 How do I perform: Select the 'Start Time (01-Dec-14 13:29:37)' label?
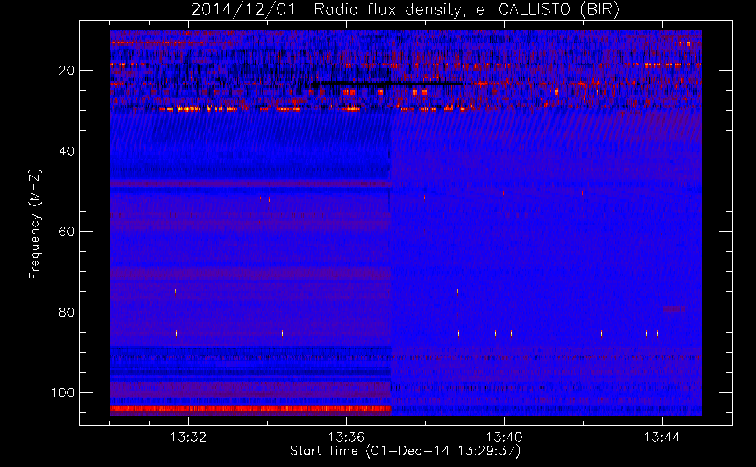pos(405,451)
